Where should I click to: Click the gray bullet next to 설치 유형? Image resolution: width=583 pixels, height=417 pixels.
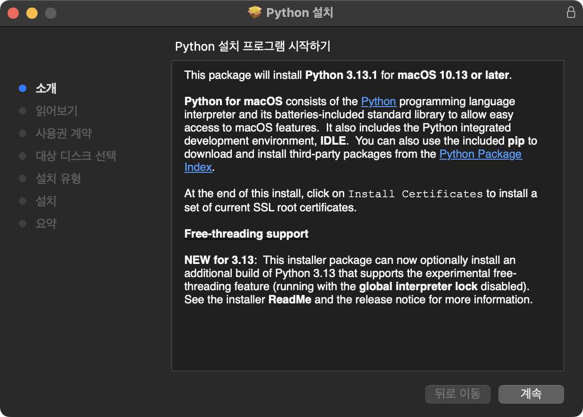coord(23,178)
